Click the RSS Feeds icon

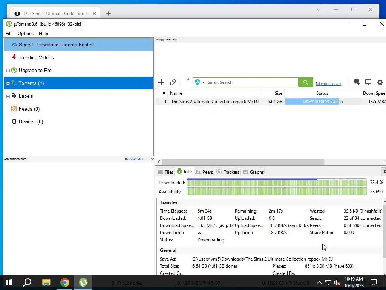coord(14,109)
